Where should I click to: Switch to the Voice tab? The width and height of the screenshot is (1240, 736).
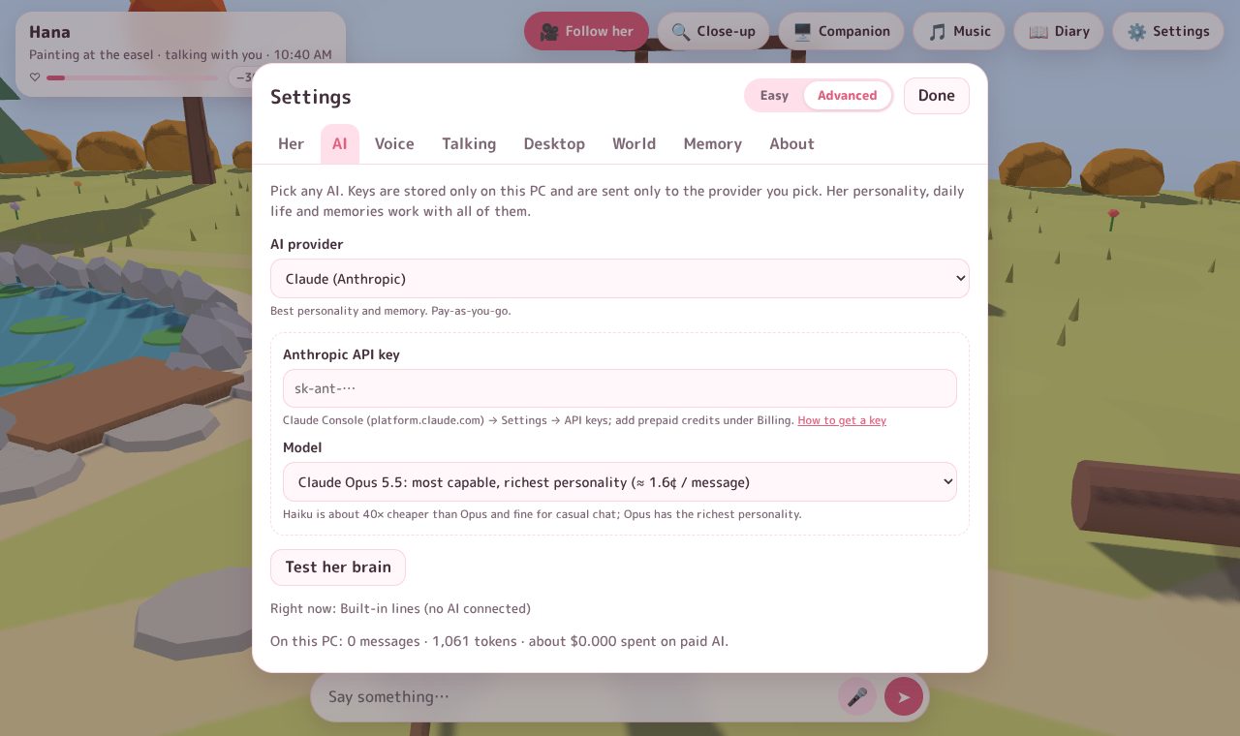pyautogui.click(x=394, y=143)
